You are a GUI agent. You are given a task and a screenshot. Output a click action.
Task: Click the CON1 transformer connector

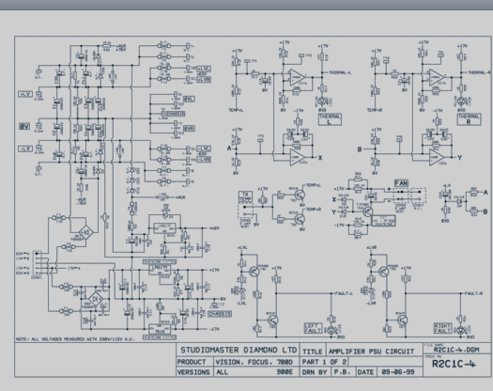click(x=37, y=263)
